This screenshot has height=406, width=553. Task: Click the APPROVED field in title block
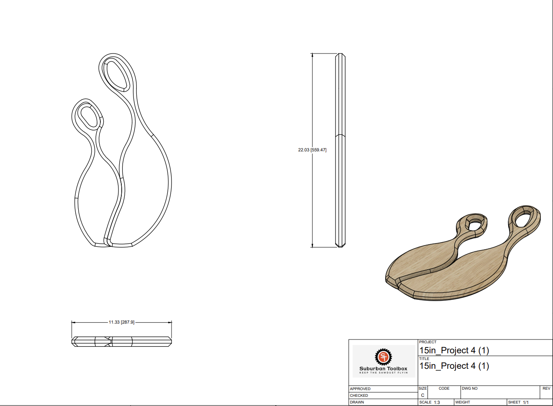tap(360, 389)
